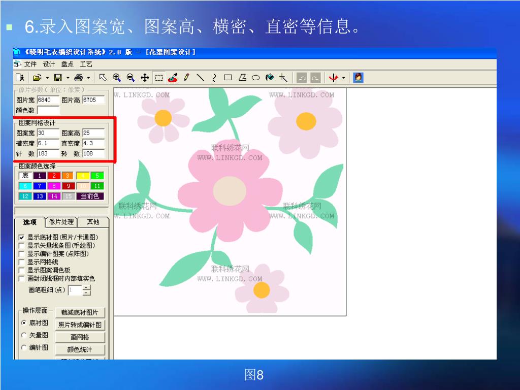Expand the red rotate tool dropdown arrow
The image size is (520, 390).
pos(344,78)
